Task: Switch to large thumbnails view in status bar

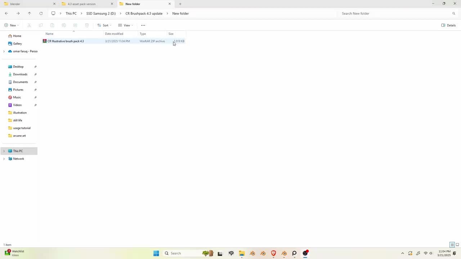Action: point(457,245)
